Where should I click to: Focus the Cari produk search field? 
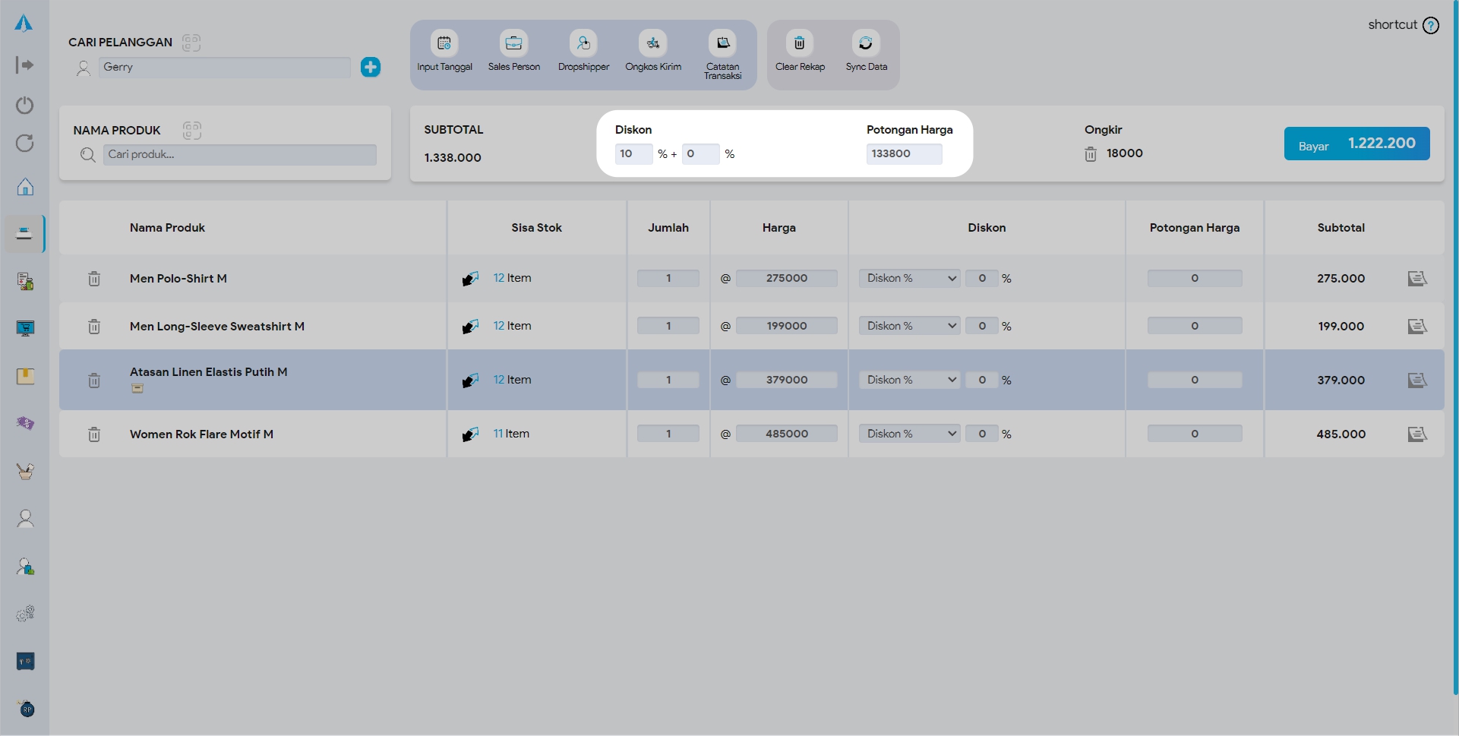pyautogui.click(x=239, y=155)
